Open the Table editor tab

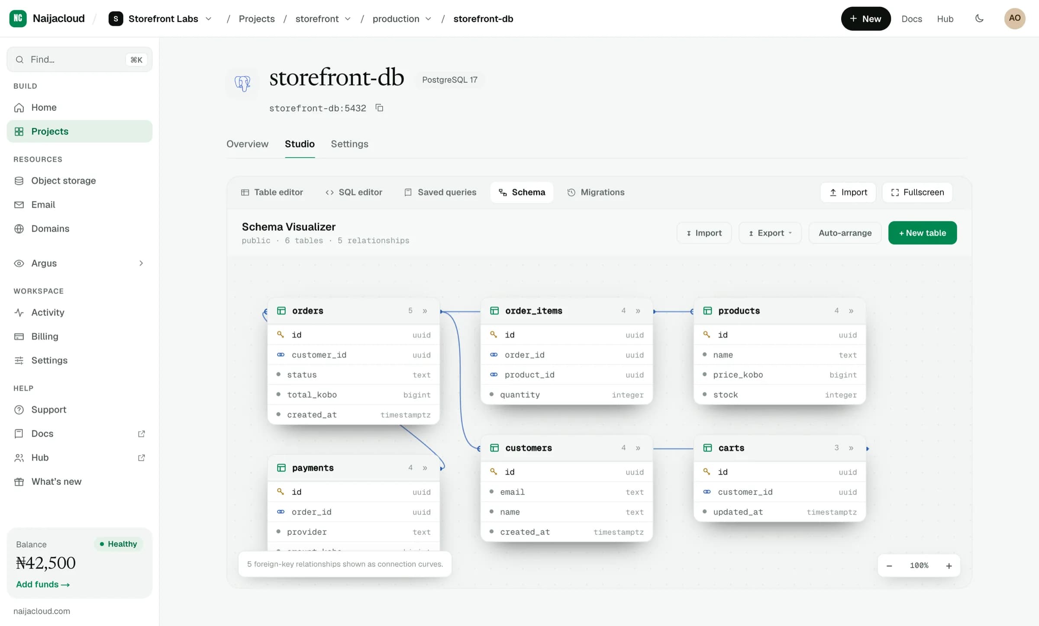[272, 192]
